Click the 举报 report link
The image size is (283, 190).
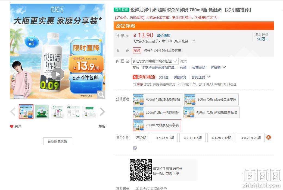[102, 127]
